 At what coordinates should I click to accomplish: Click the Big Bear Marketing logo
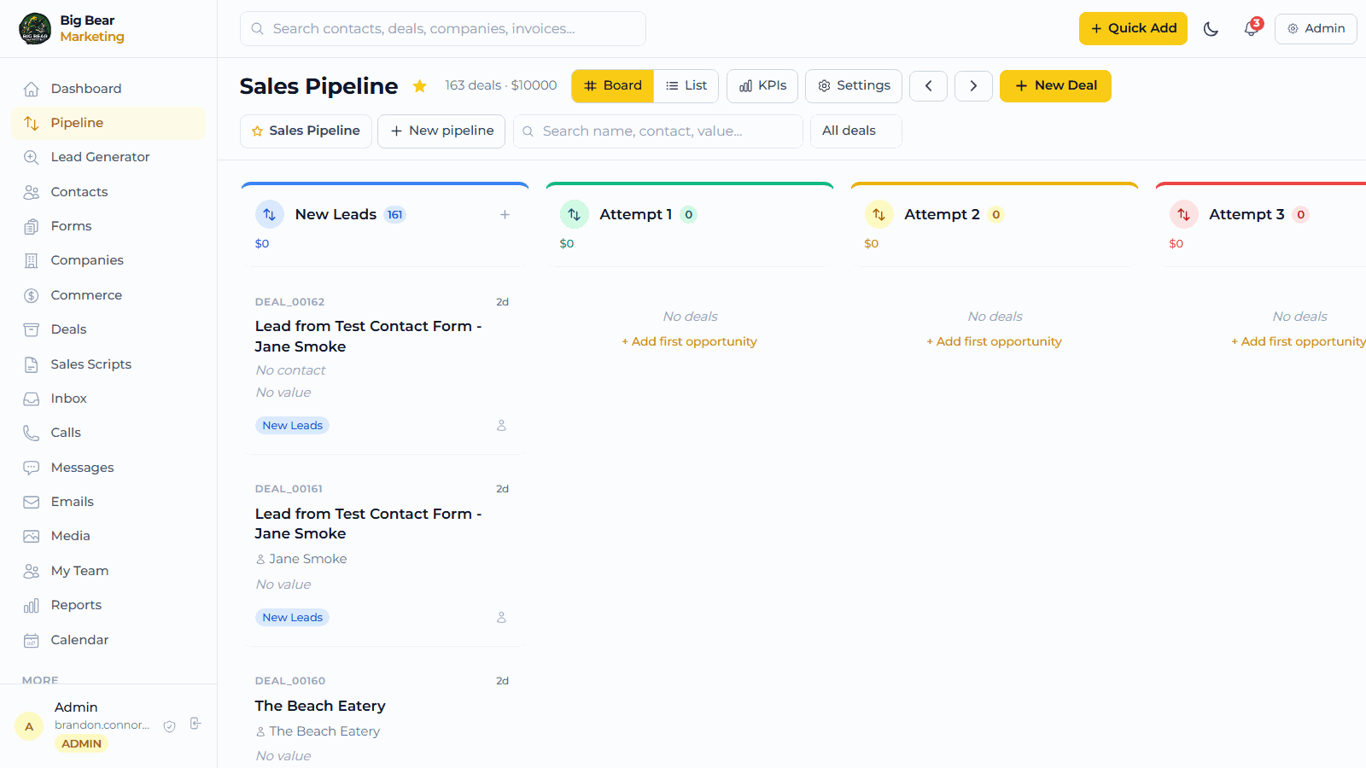click(35, 28)
